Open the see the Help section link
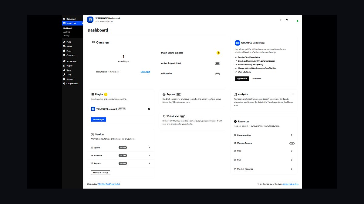This screenshot has height=204, width=364. click(x=291, y=184)
